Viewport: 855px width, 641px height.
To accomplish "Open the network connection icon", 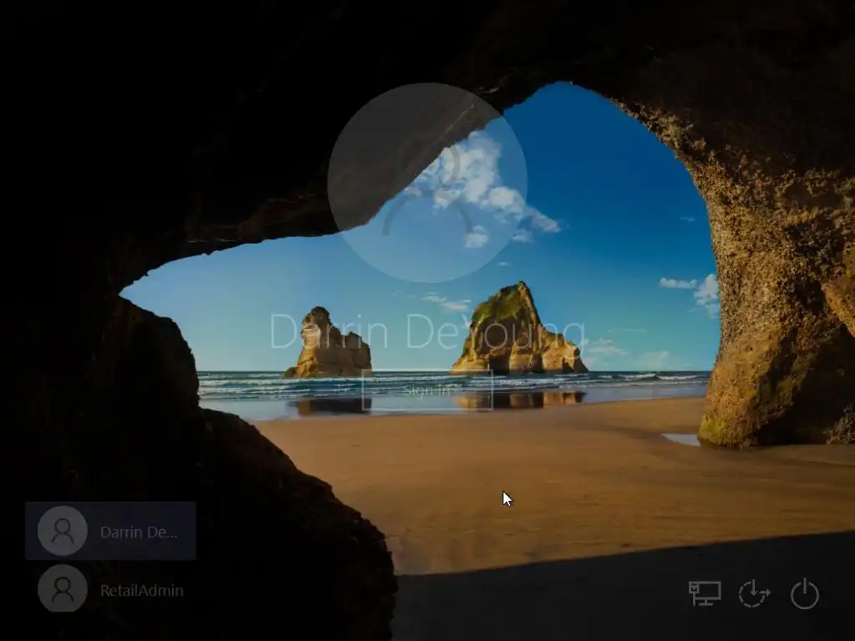I will tap(705, 593).
